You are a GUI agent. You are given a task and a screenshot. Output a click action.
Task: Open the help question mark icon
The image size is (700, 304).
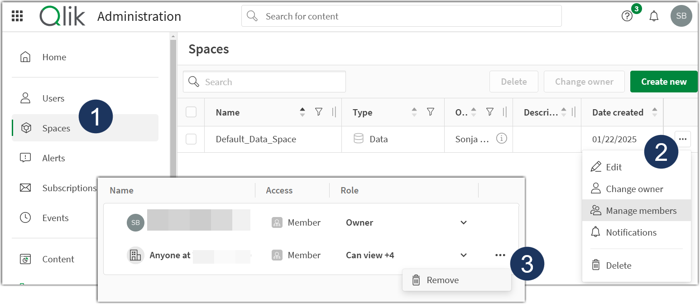tap(627, 16)
